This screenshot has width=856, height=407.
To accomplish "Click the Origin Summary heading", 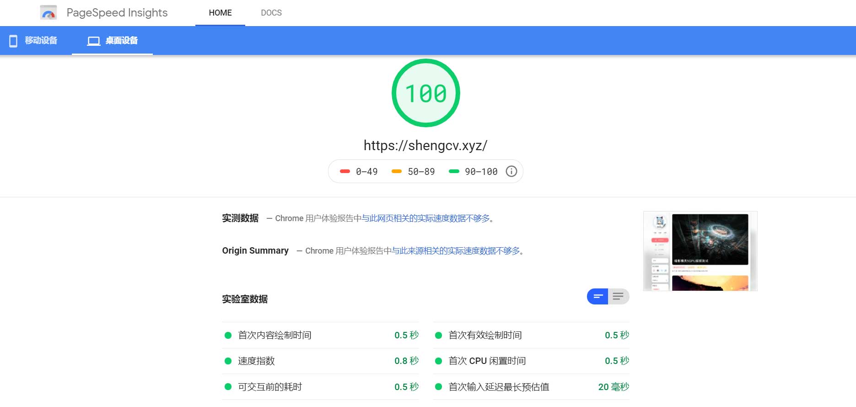I will point(255,250).
